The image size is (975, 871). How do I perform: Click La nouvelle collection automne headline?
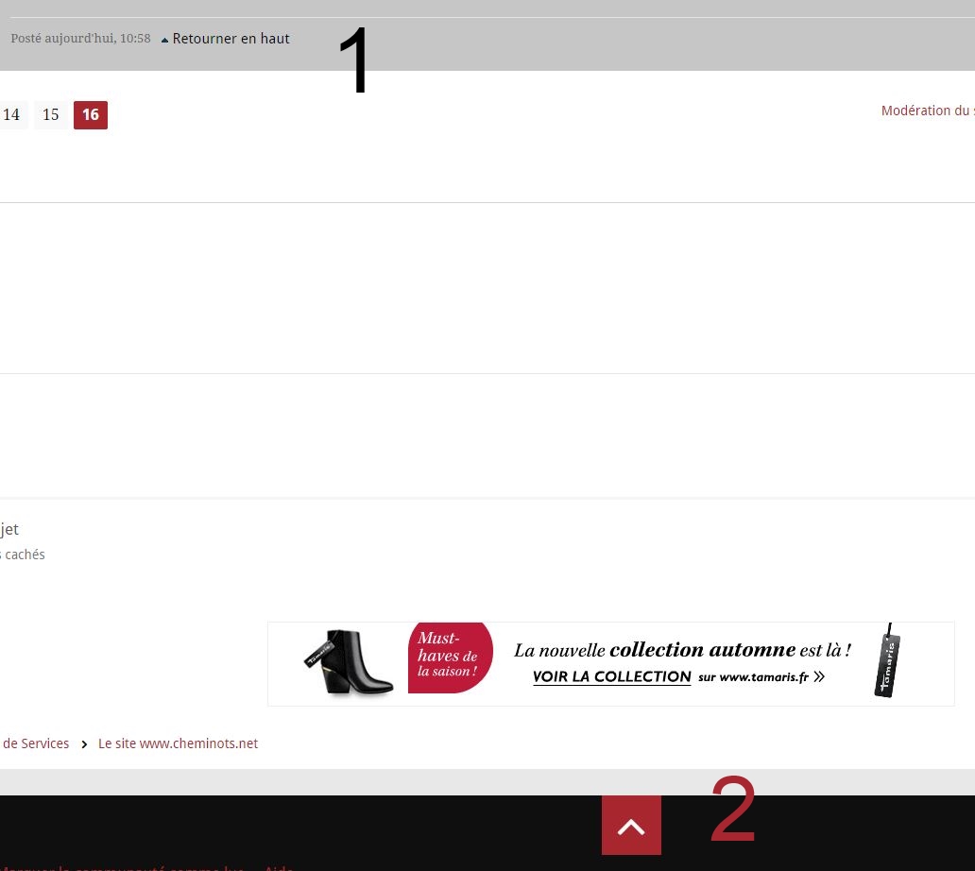682,649
